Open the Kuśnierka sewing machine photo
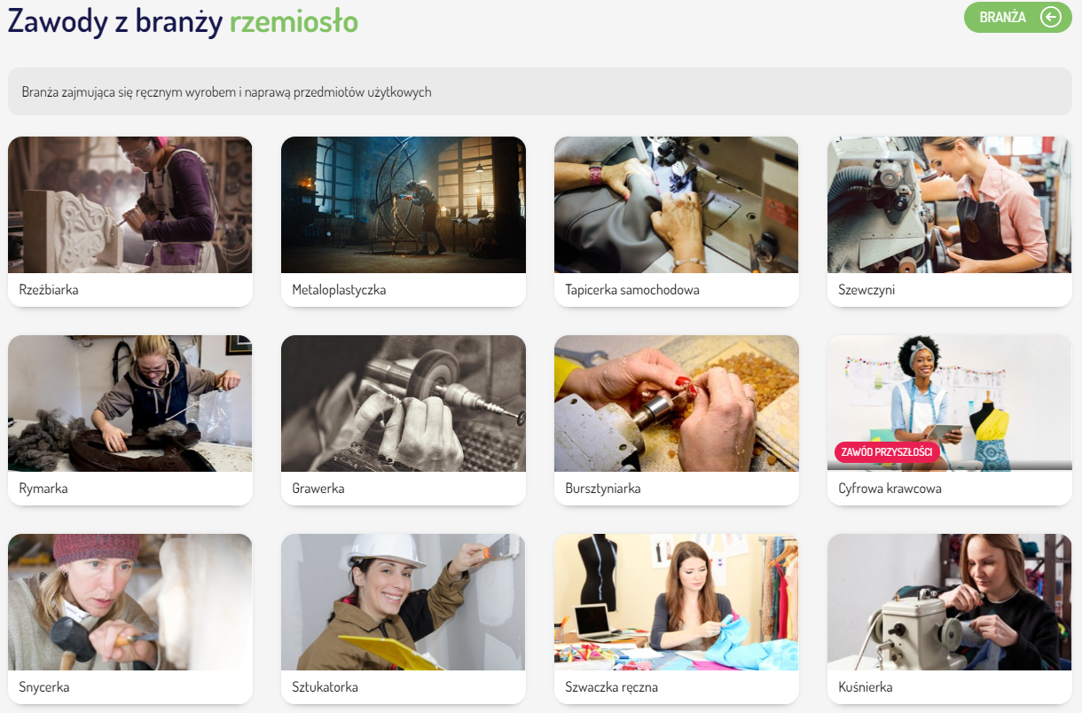Screen dimensions: 1082x713 pos(950,602)
